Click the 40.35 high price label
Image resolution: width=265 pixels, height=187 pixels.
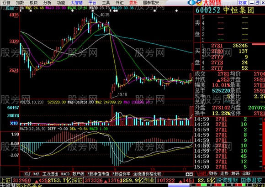coord(105,15)
